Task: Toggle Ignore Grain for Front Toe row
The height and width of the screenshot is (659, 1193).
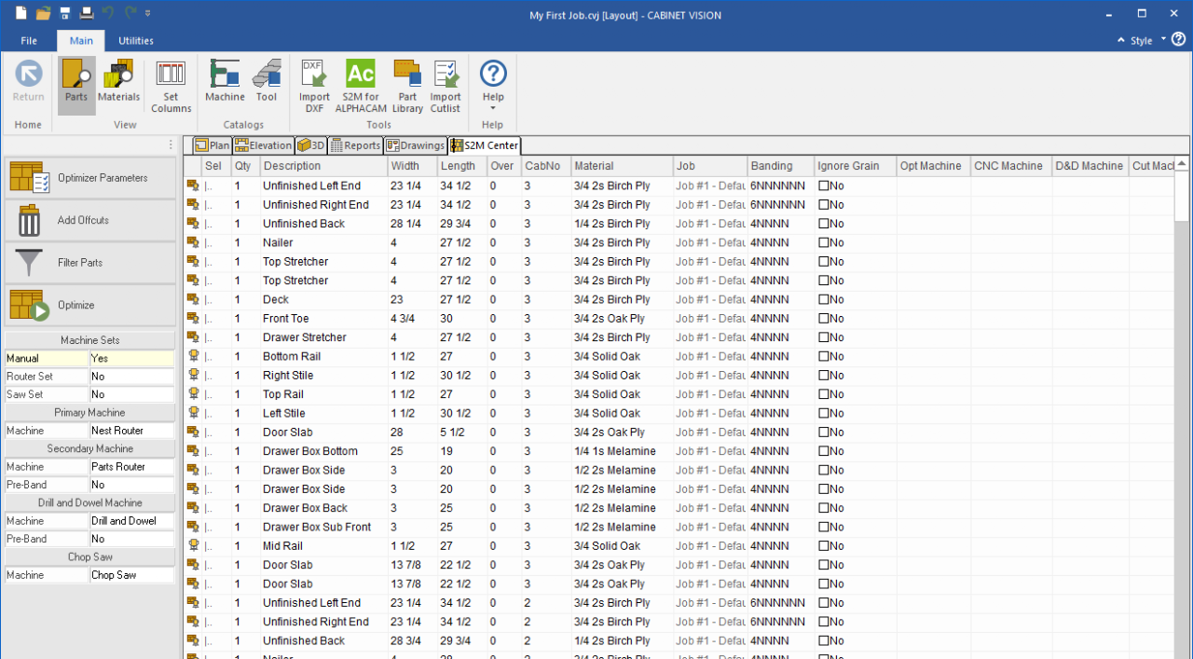Action: 824,318
